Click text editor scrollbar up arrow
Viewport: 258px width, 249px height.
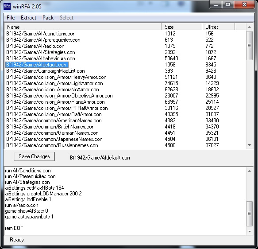pos(250,171)
